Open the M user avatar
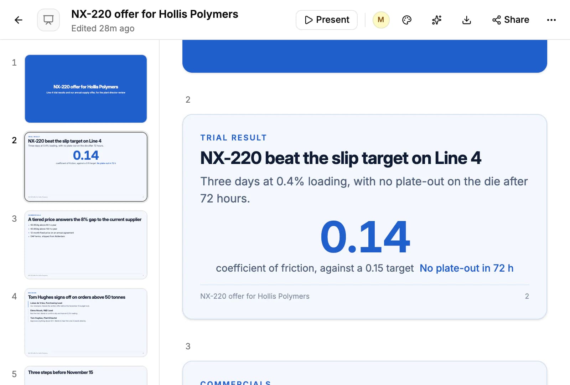 (381, 20)
